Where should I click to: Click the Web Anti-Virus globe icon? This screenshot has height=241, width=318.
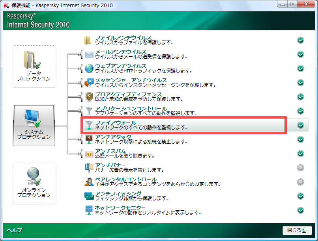pos(89,69)
